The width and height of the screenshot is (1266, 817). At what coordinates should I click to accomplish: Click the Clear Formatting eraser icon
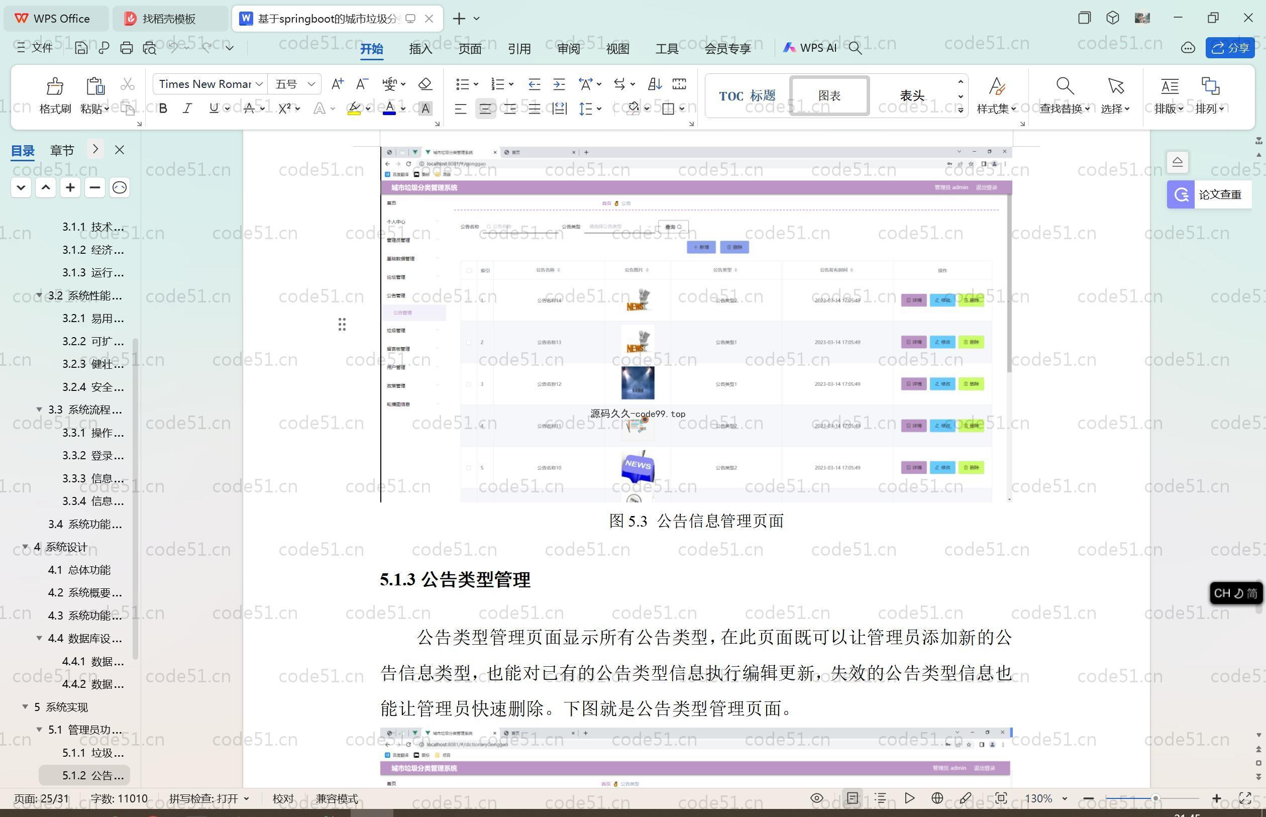(x=425, y=84)
